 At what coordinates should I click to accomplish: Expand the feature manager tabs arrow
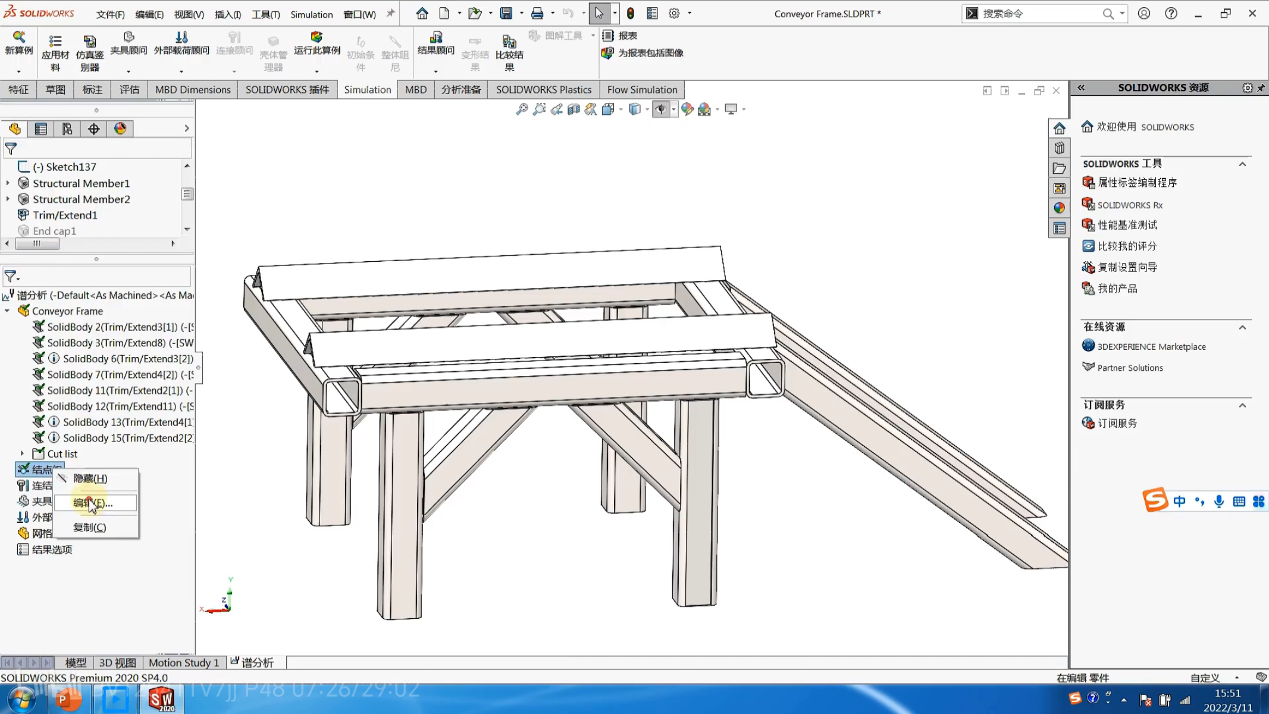(187, 129)
